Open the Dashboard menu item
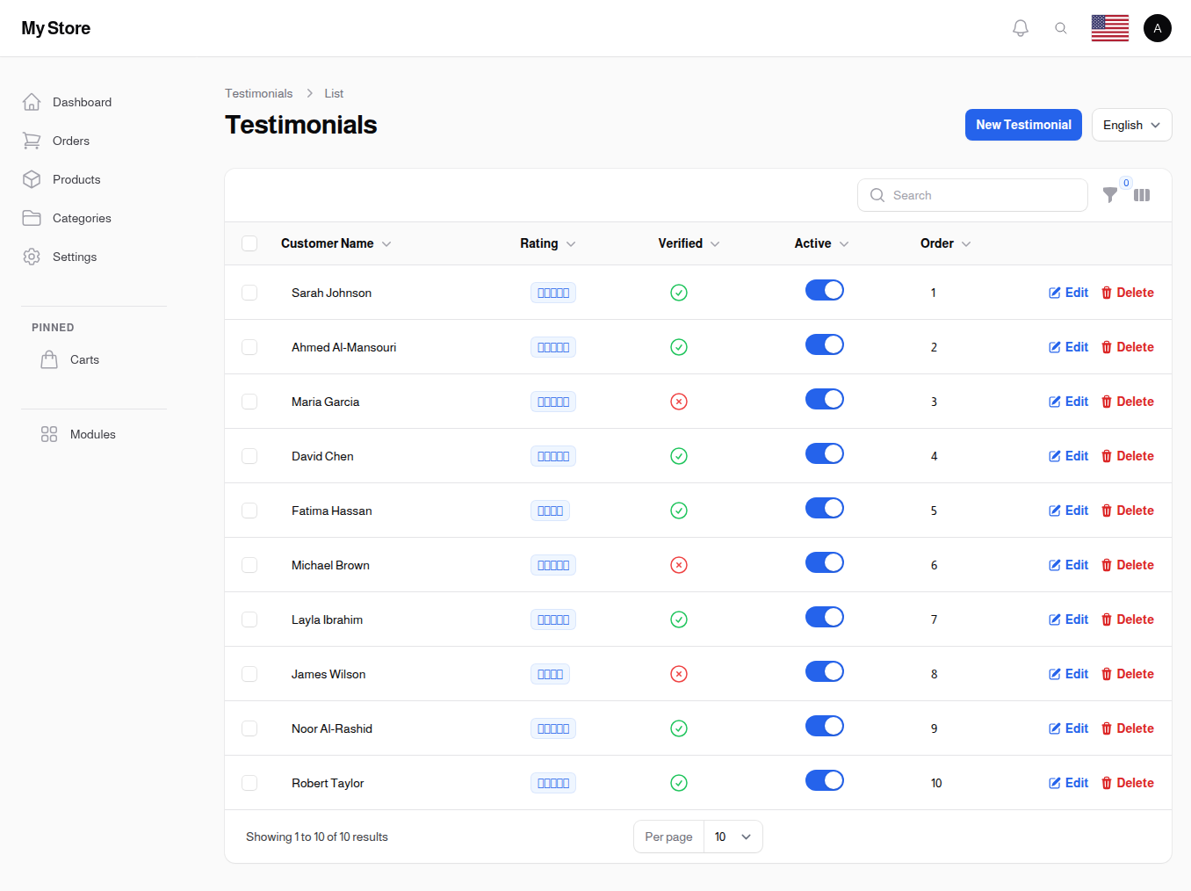 [x=82, y=102]
